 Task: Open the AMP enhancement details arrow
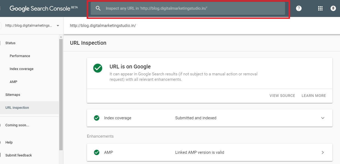323,152
